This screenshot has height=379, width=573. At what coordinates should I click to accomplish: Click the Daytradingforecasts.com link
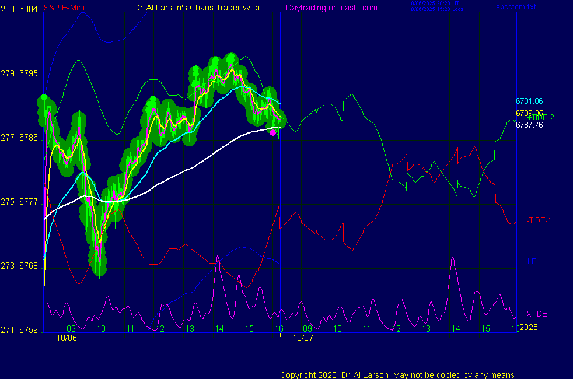(331, 8)
